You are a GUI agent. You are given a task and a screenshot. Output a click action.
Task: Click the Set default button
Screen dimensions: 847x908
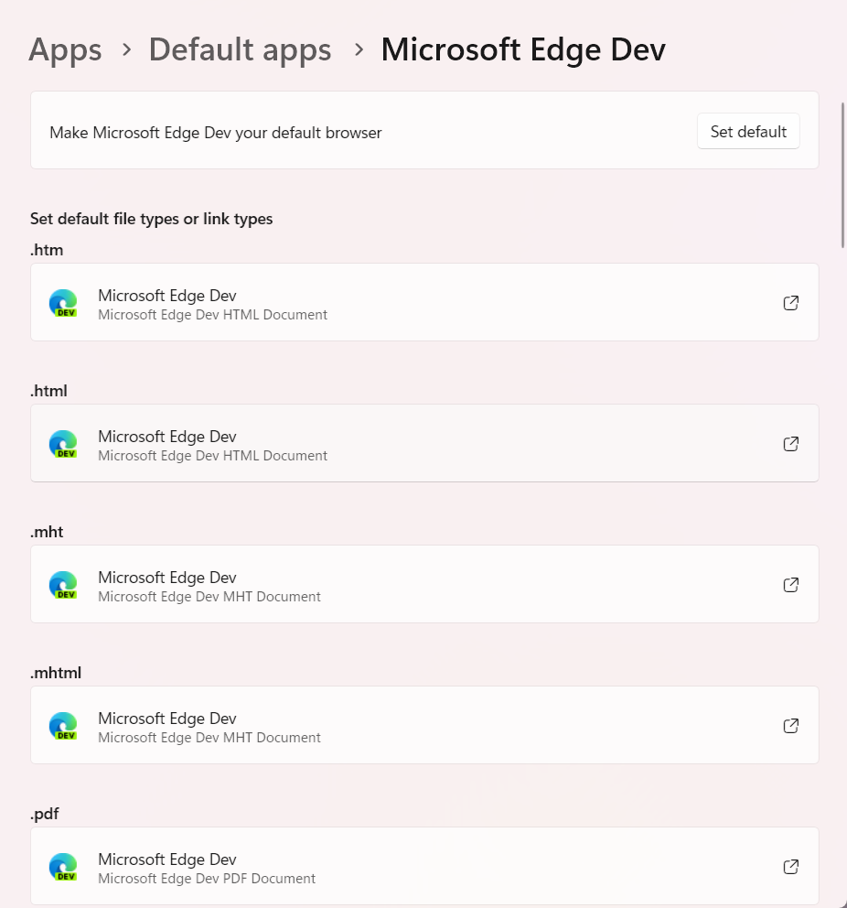[748, 131]
